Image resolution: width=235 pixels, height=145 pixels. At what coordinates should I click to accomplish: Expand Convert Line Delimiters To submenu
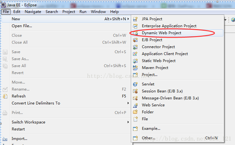(128, 103)
